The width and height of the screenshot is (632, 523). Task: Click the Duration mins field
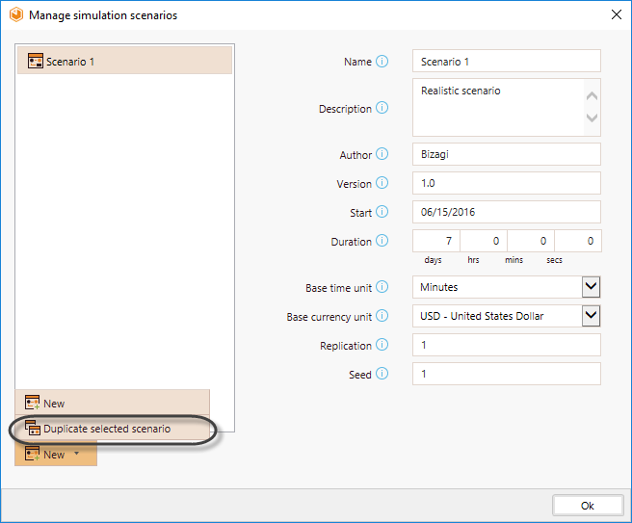[x=531, y=241]
